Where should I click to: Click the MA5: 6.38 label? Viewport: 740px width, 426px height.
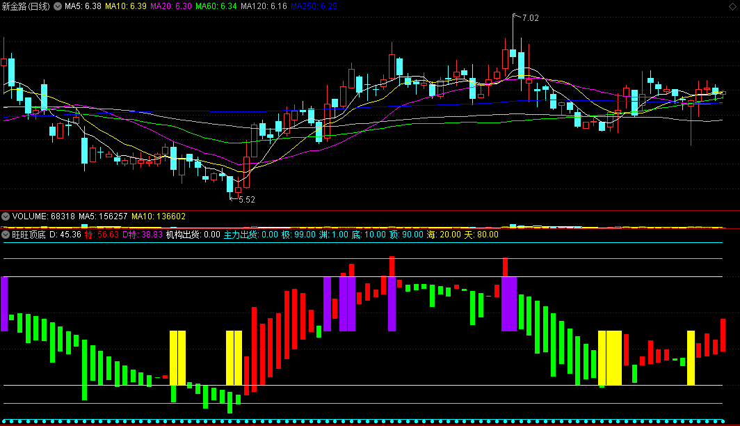[x=83, y=6]
